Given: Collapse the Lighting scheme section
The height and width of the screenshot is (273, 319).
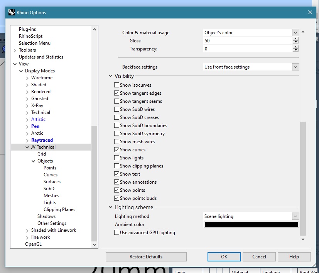Looking at the screenshot, I should (x=110, y=207).
